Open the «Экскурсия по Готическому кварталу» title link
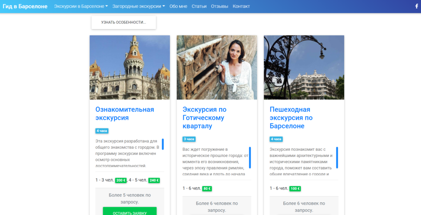Image resolution: width=421 pixels, height=215 pixels. coord(204,118)
